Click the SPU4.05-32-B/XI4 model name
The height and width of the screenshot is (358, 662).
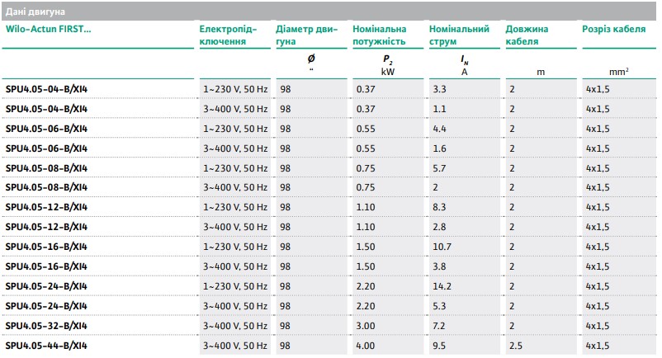coord(46,326)
